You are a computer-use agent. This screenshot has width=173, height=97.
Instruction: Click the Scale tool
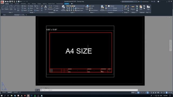pyautogui.click(x=30, y=10)
